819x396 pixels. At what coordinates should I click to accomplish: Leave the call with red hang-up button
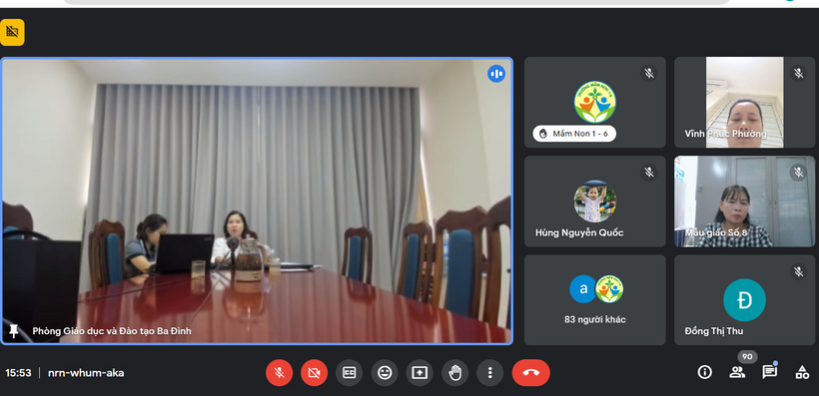(530, 372)
